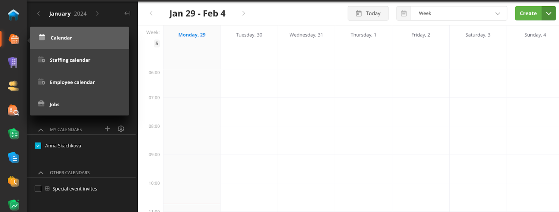Click the Today button
The image size is (559, 212).
(368, 13)
